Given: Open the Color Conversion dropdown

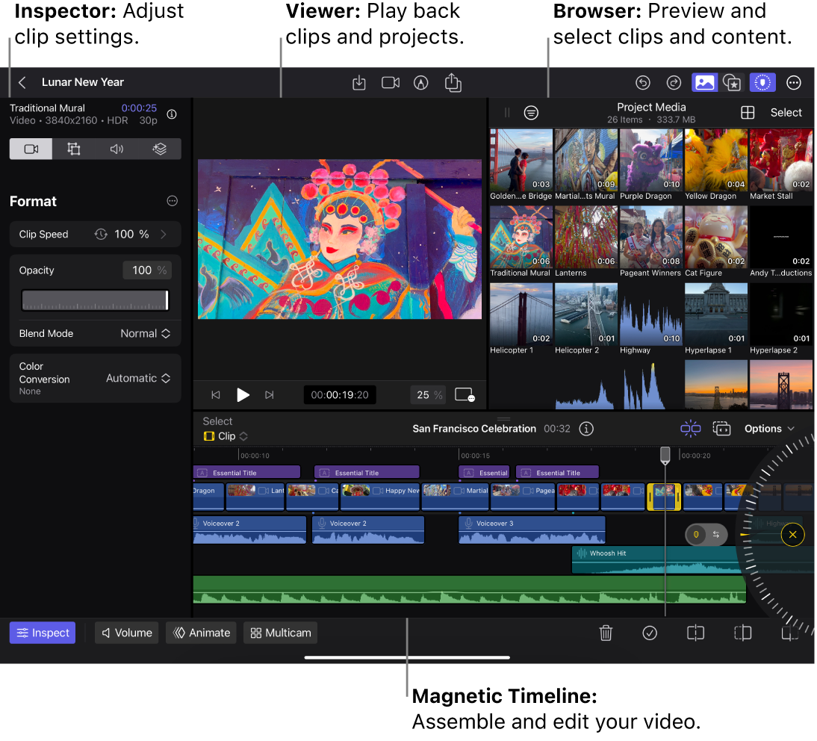Looking at the screenshot, I should [x=138, y=378].
